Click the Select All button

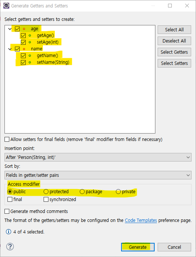(174, 30)
